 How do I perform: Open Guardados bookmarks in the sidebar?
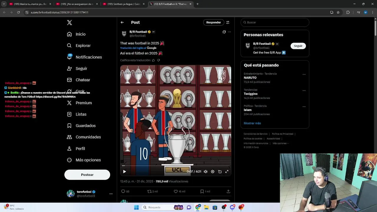(81, 126)
